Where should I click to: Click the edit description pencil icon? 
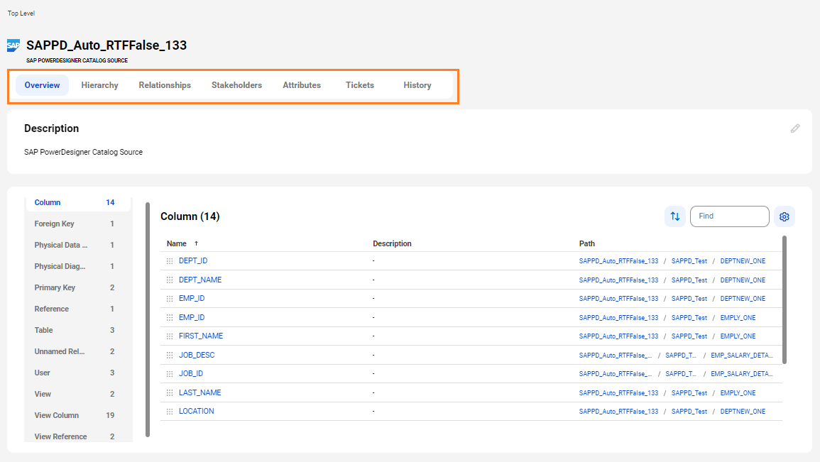(795, 128)
